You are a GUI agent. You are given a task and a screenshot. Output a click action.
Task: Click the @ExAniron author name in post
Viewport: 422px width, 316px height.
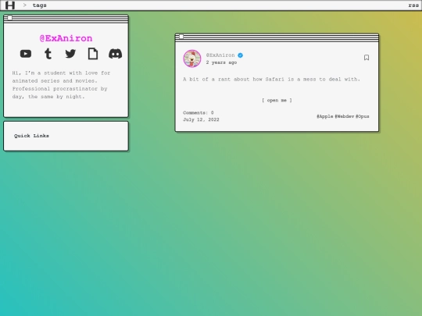tap(220, 55)
